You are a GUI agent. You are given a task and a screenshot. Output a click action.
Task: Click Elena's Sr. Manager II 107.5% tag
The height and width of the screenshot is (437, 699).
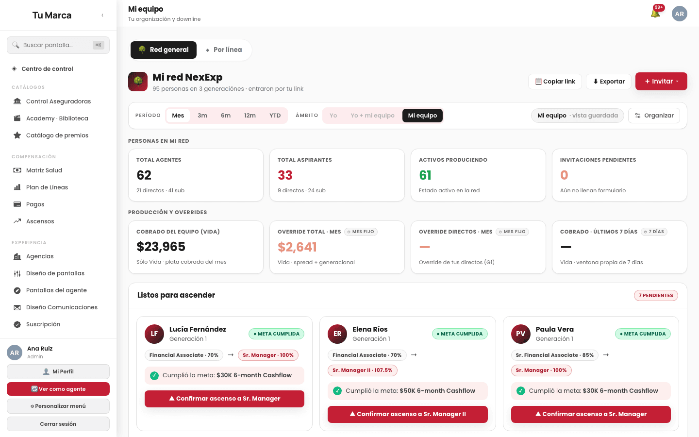point(363,370)
